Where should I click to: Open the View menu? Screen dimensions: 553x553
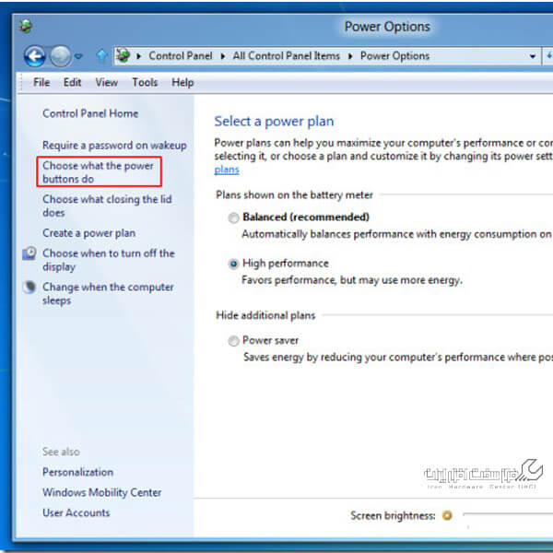coord(107,83)
